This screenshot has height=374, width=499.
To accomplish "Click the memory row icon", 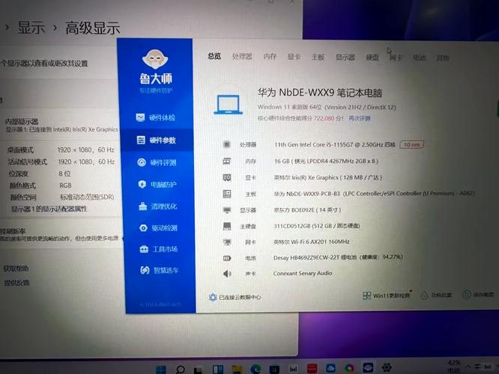I will 226,161.
